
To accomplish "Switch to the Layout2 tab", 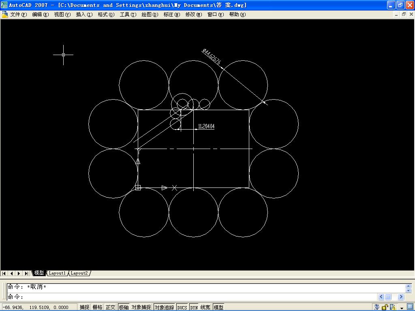I will coord(79,273).
